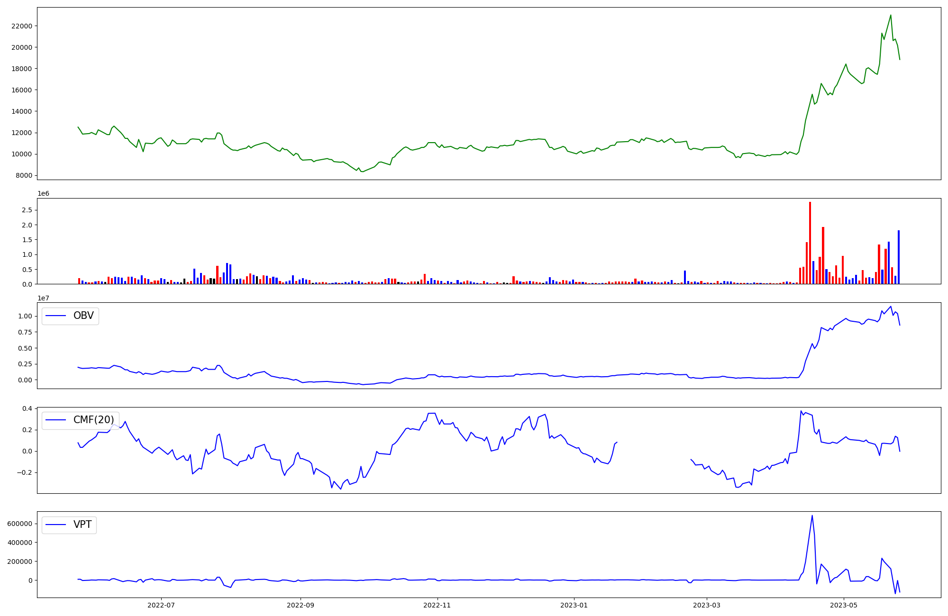
Task: Click the 2023-01 x-axis date label
Action: [574, 605]
